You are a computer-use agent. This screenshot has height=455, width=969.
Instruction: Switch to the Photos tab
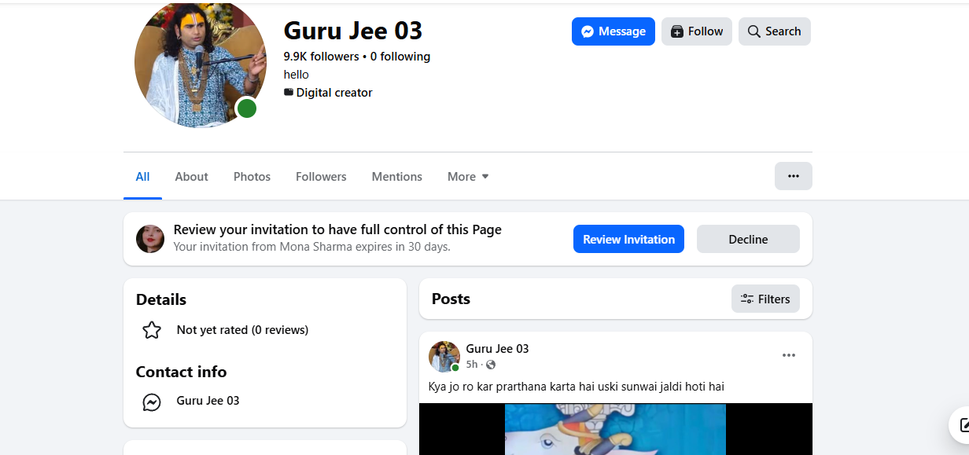pyautogui.click(x=252, y=177)
